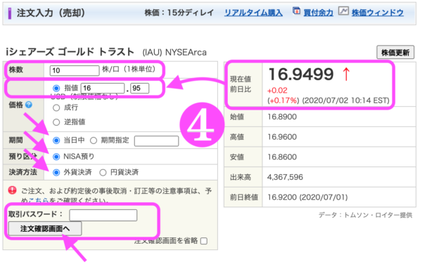The height and width of the screenshot is (269, 422).
Task: Select the 指値 limit order radio button
Action: (x=56, y=88)
